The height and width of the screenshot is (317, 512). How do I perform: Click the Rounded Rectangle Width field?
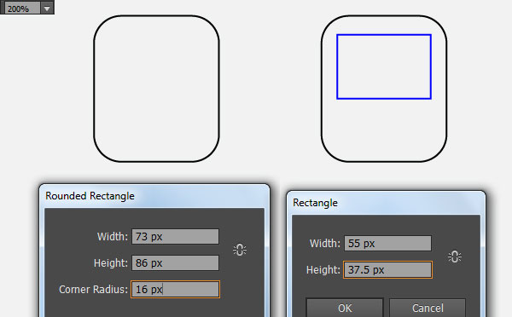175,236
